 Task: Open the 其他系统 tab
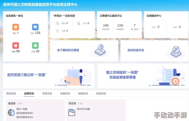(101, 93)
